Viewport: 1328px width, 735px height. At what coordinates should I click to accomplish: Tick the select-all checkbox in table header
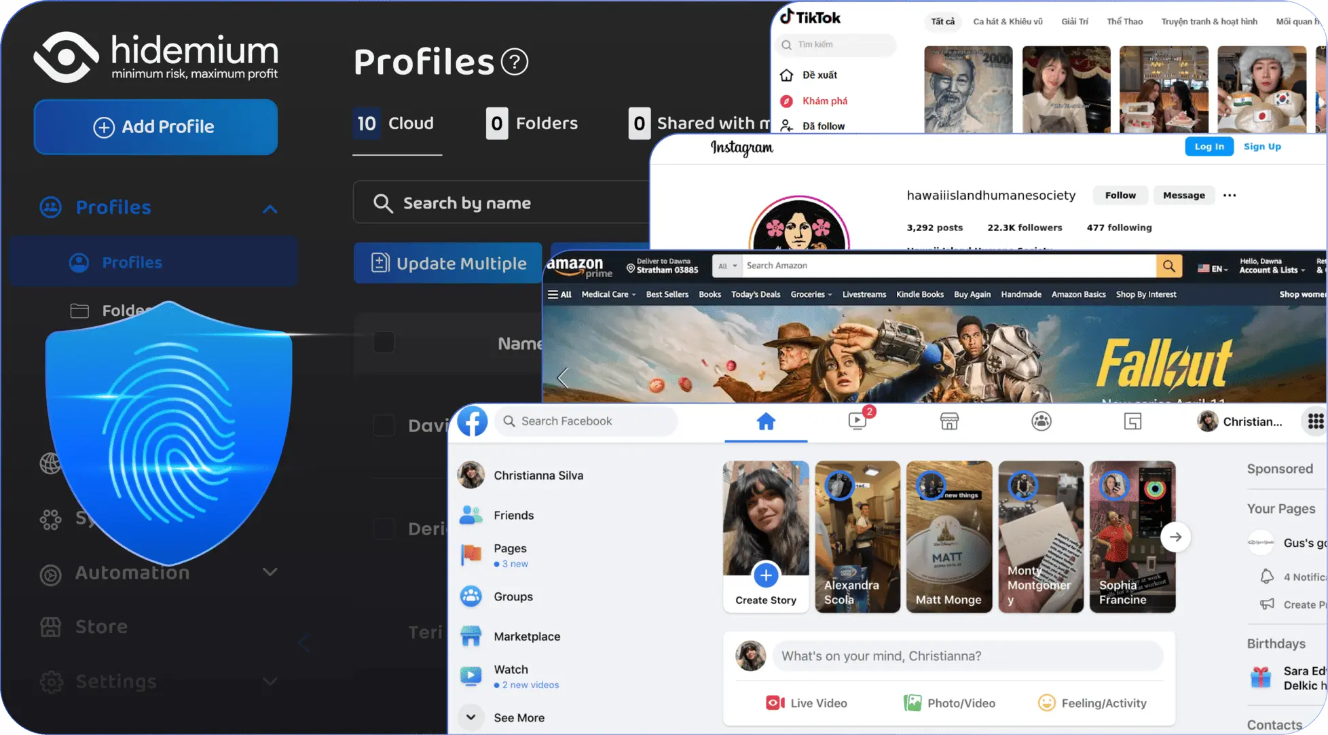click(x=384, y=342)
